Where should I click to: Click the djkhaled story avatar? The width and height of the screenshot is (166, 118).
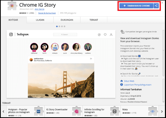tap(34, 47)
